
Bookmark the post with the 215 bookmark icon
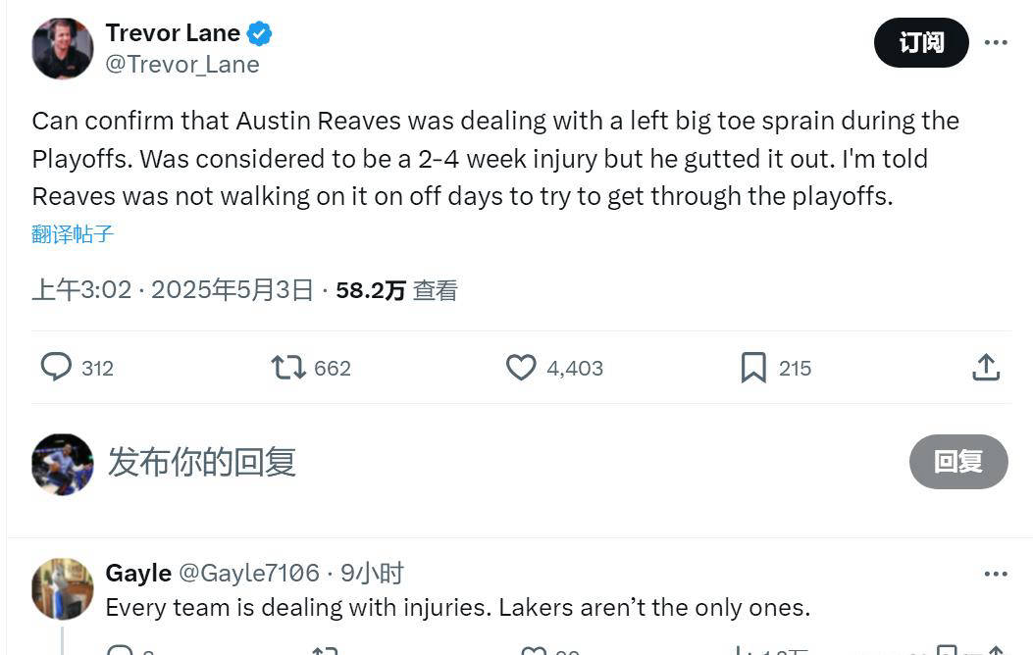[x=753, y=368]
